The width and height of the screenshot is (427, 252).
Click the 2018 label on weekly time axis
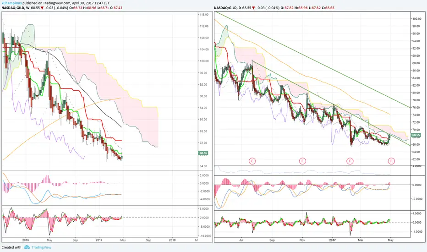pyautogui.click(x=172, y=240)
